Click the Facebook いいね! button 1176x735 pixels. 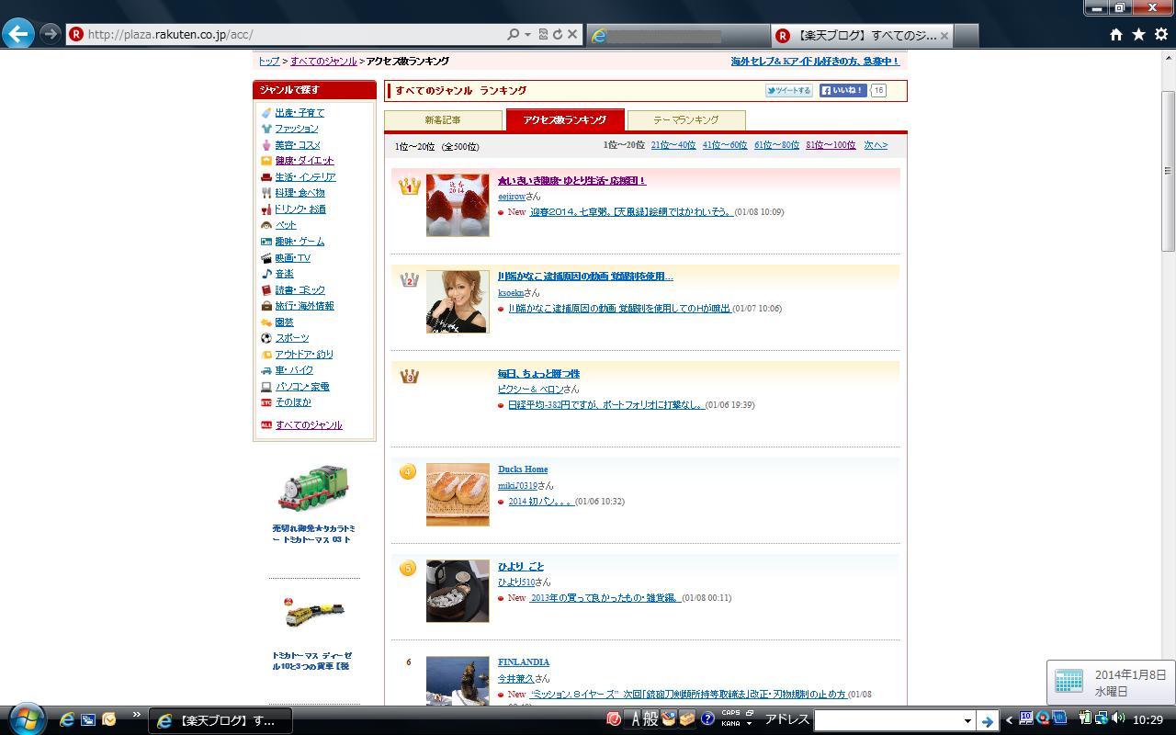pos(842,91)
